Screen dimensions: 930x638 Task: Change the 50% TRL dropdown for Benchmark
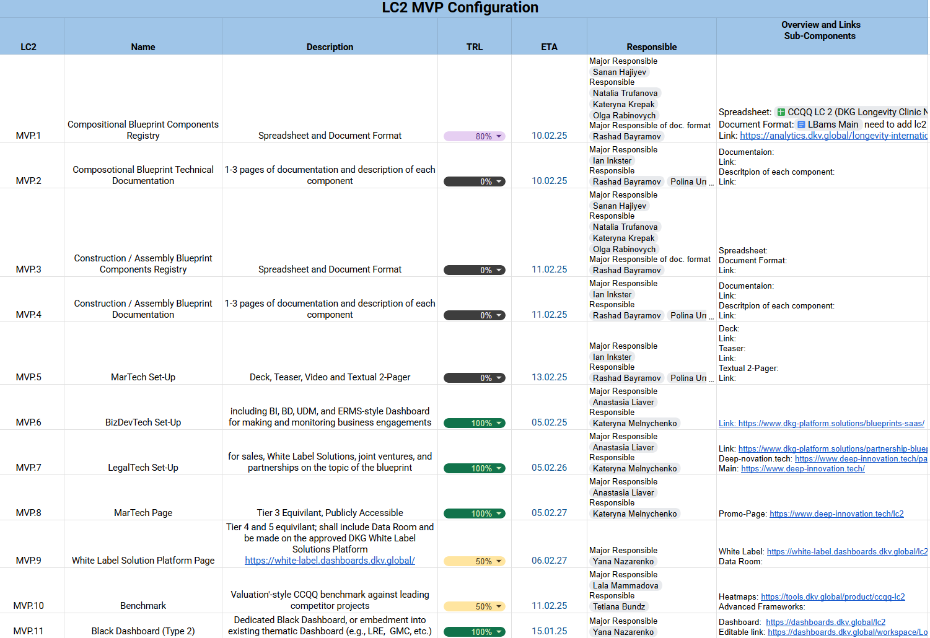pos(499,606)
